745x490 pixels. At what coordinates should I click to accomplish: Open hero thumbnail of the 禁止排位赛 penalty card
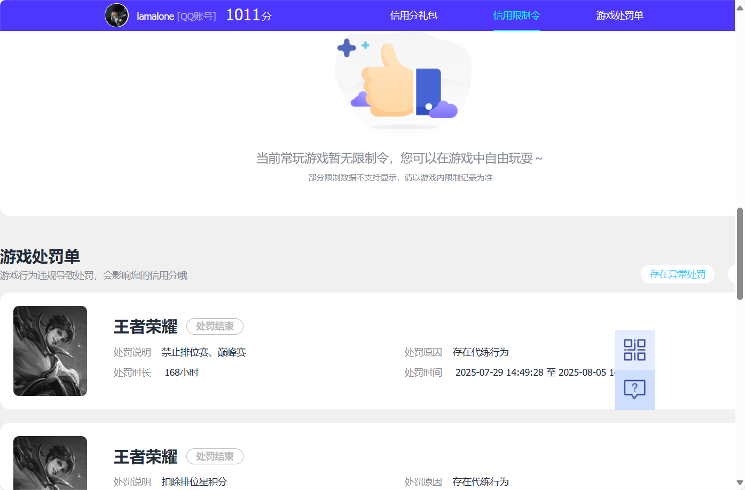50,351
